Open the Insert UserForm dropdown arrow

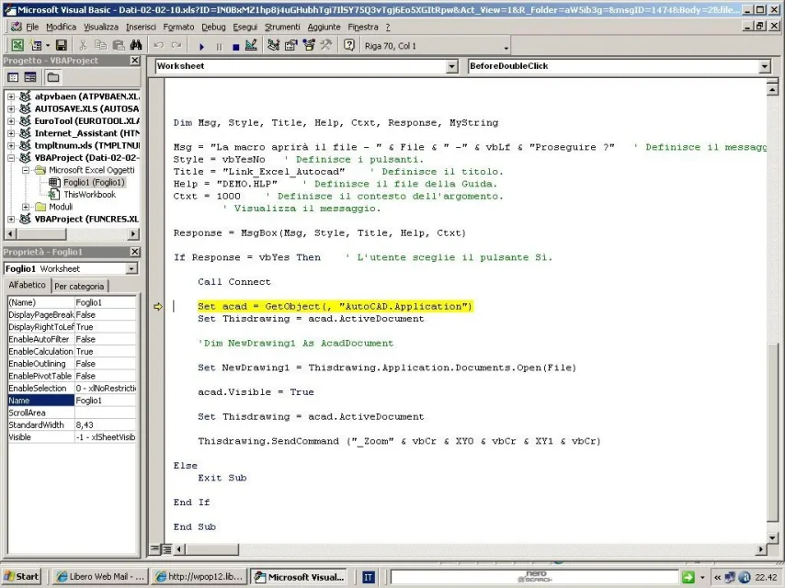[x=48, y=46]
